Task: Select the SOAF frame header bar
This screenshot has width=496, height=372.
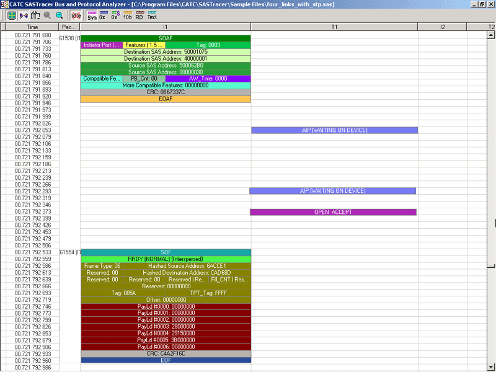Action: click(166, 38)
